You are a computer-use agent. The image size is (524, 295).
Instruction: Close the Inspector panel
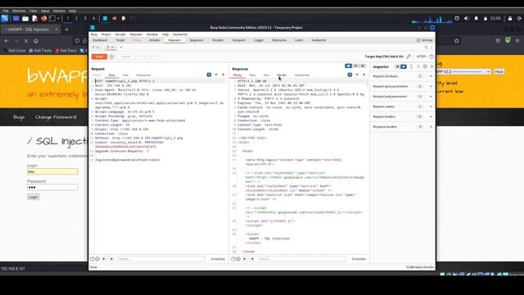point(431,66)
